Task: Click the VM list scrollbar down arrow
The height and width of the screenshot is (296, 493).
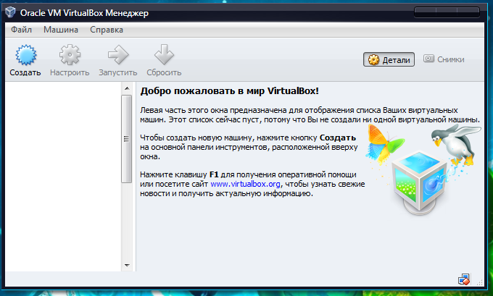Action: [127, 266]
